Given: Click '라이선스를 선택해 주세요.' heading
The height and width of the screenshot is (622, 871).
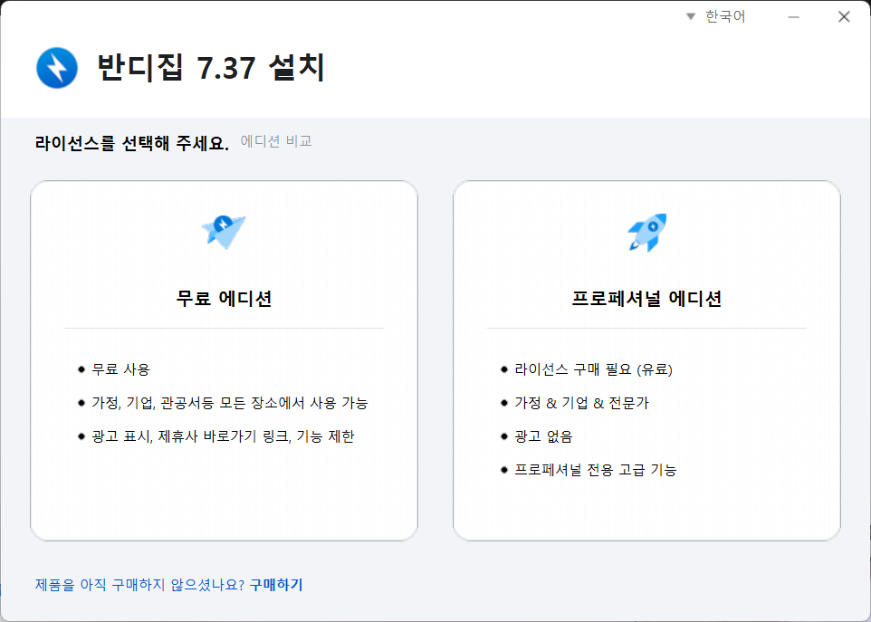Looking at the screenshot, I should tap(132, 143).
